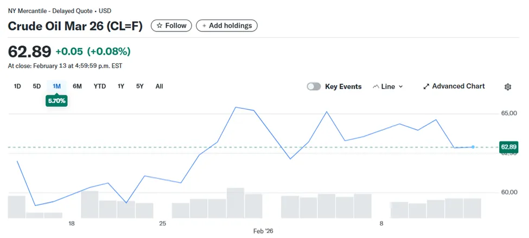Screen dimensions: 529x238
Task: Switch to the 6M range
Action: pyautogui.click(x=77, y=86)
